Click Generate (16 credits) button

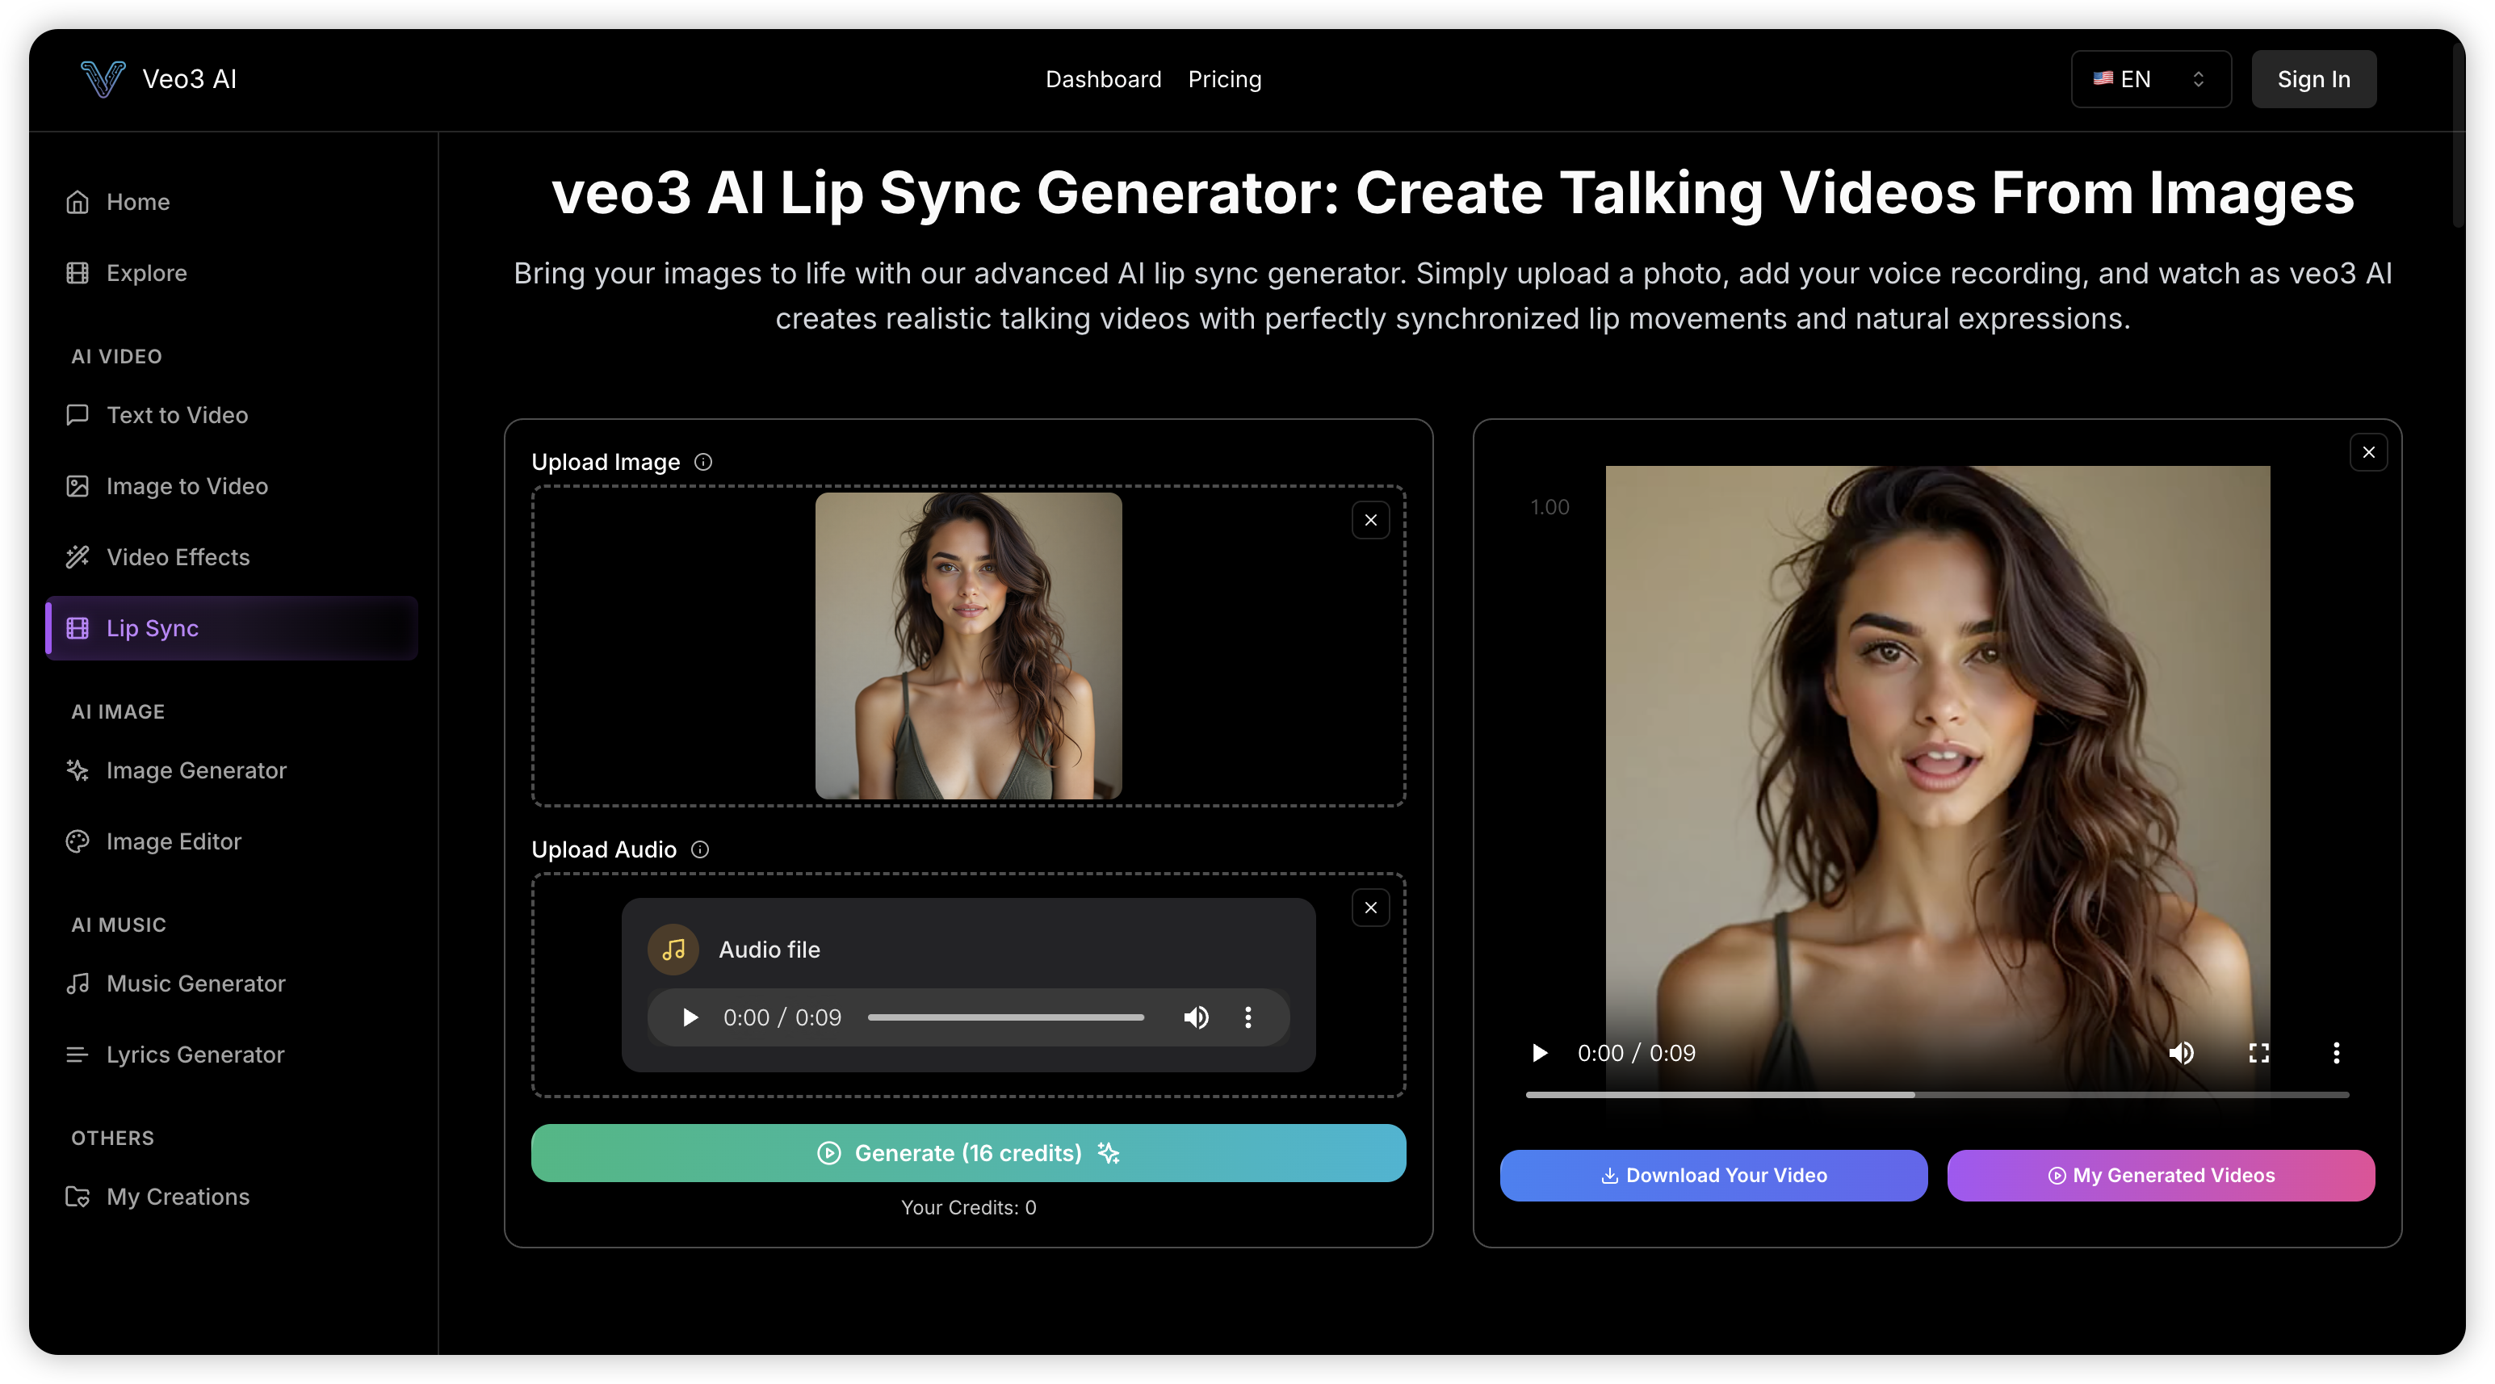click(969, 1152)
